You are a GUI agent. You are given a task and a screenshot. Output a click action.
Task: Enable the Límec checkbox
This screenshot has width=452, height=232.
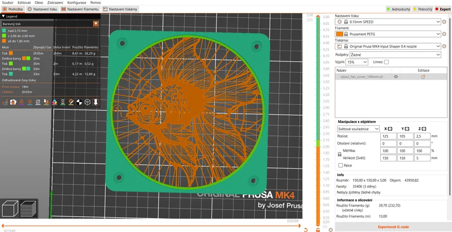click(x=386, y=62)
